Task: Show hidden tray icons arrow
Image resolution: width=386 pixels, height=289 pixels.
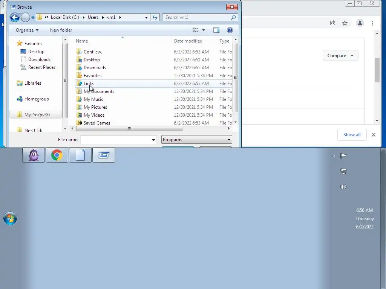Action: click(x=334, y=156)
